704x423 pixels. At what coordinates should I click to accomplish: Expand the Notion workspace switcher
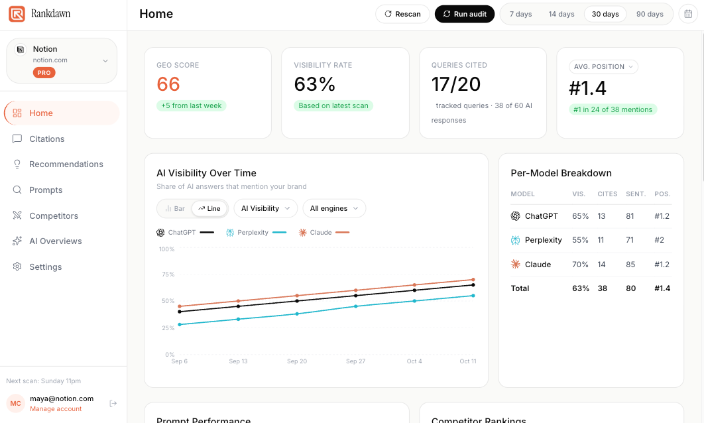(x=62, y=60)
